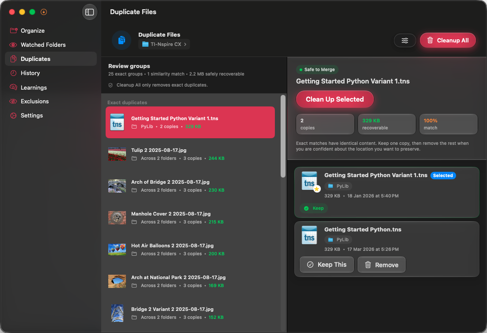
Task: Click the scrollbar of the duplicates list
Action: point(283,136)
